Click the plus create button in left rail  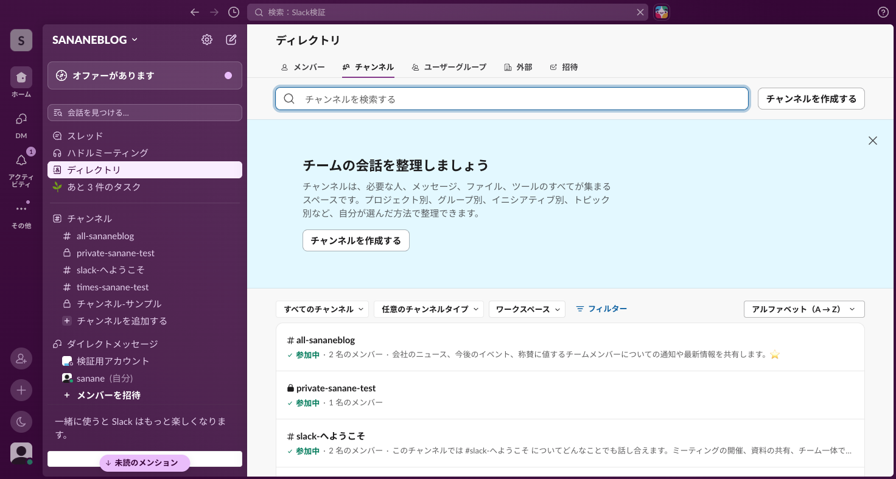(x=21, y=390)
